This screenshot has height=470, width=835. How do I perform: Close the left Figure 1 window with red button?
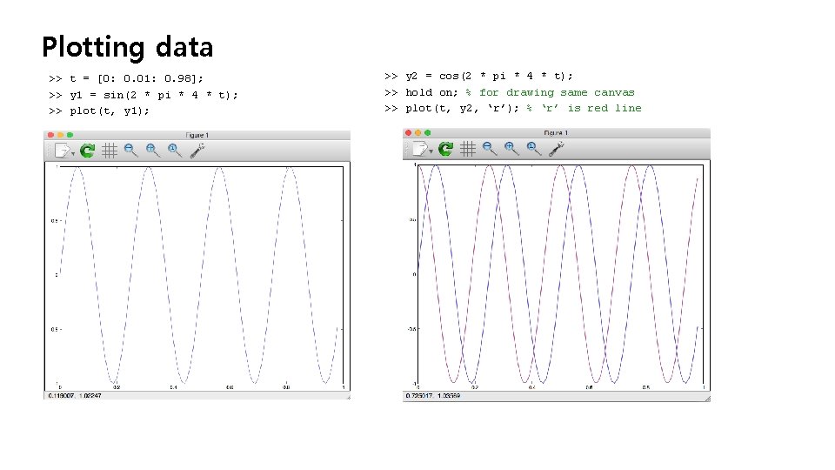coord(50,136)
